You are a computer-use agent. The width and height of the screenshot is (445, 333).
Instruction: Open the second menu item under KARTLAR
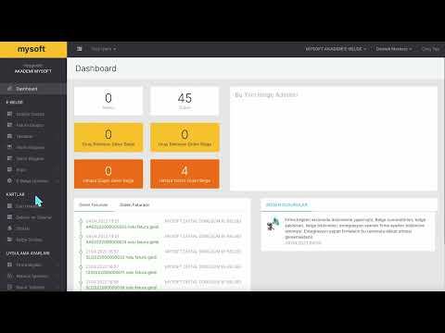point(33,217)
